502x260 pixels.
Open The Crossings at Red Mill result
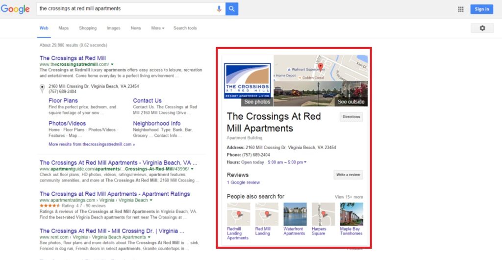[x=73, y=58]
